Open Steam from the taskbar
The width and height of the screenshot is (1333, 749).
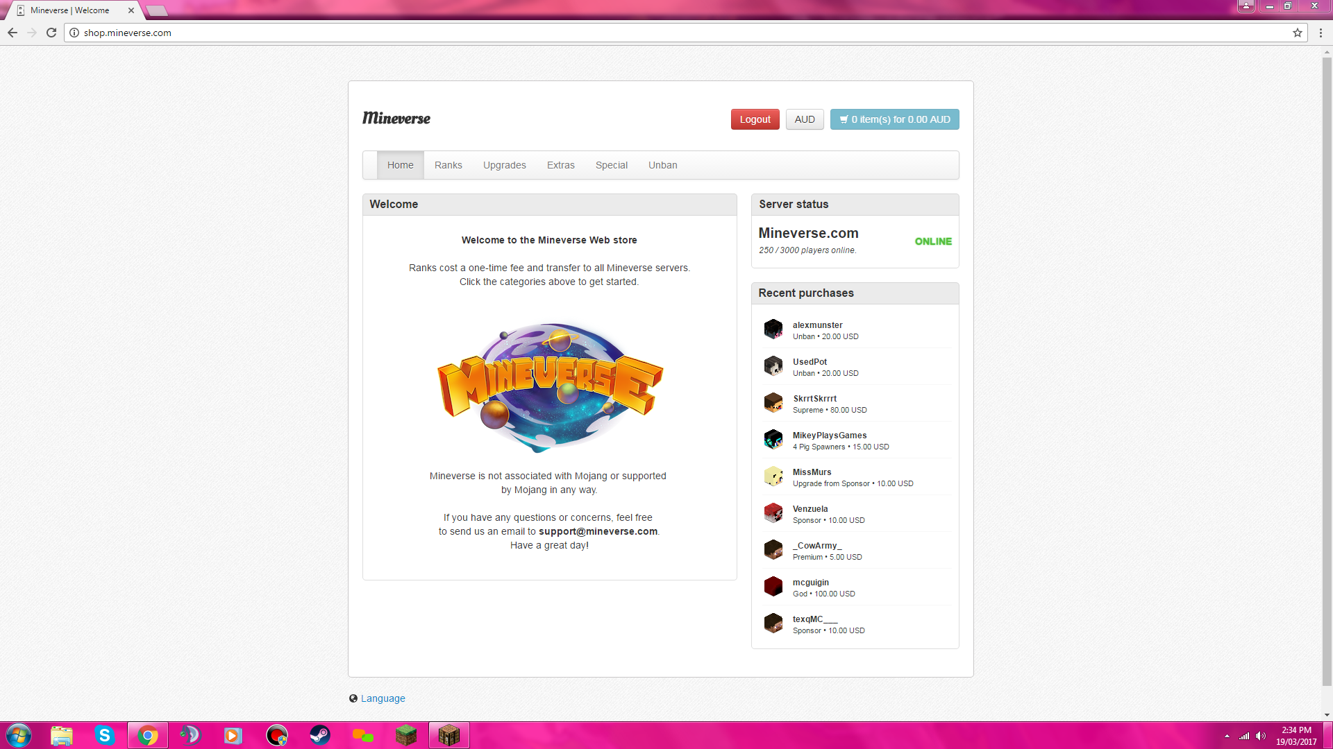(x=319, y=735)
